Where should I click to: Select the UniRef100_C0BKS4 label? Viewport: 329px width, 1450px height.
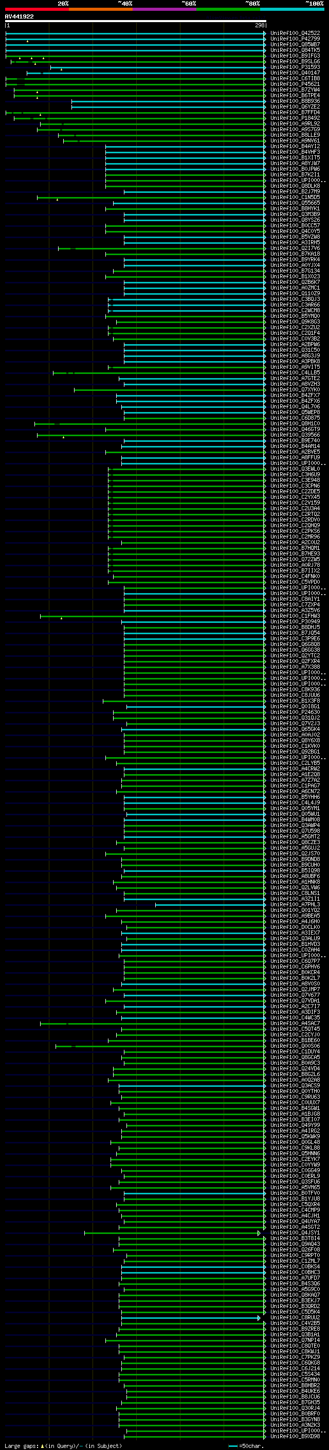295,1266
